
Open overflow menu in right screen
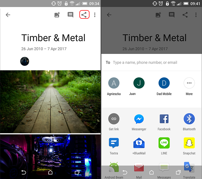click(x=196, y=15)
